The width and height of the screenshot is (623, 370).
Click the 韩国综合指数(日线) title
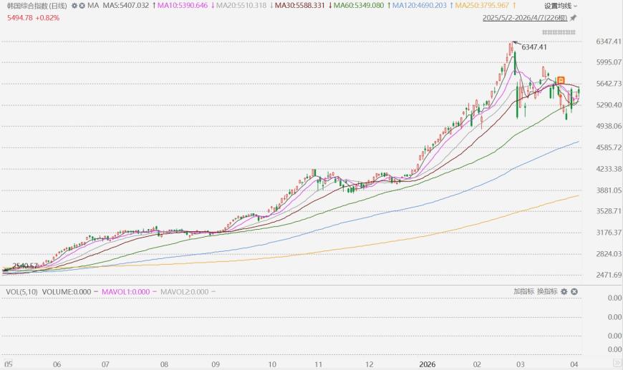click(37, 5)
